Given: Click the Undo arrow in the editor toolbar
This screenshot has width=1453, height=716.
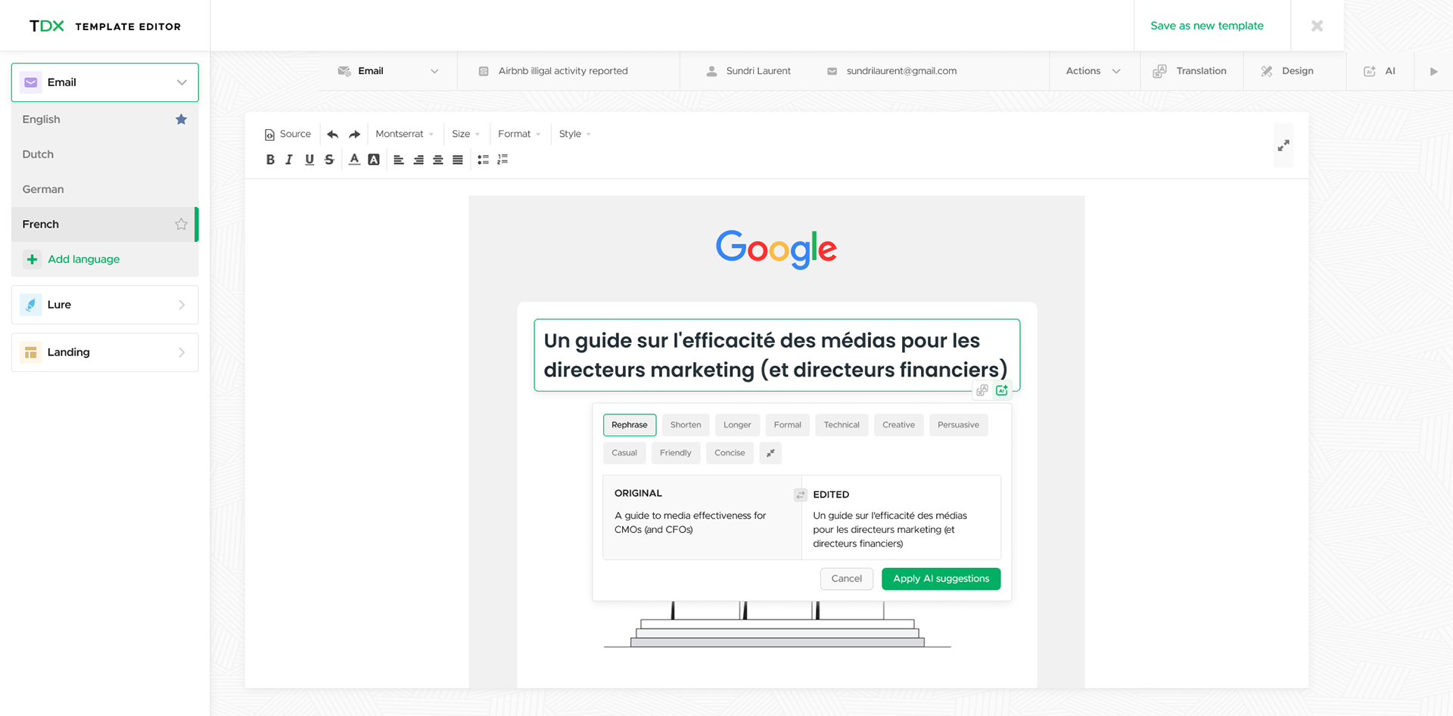Looking at the screenshot, I should coord(332,134).
